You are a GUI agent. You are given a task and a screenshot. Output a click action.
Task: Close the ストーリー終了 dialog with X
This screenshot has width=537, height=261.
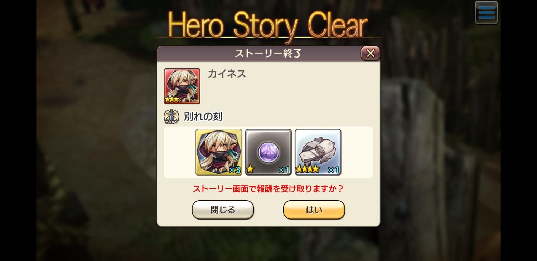click(371, 54)
